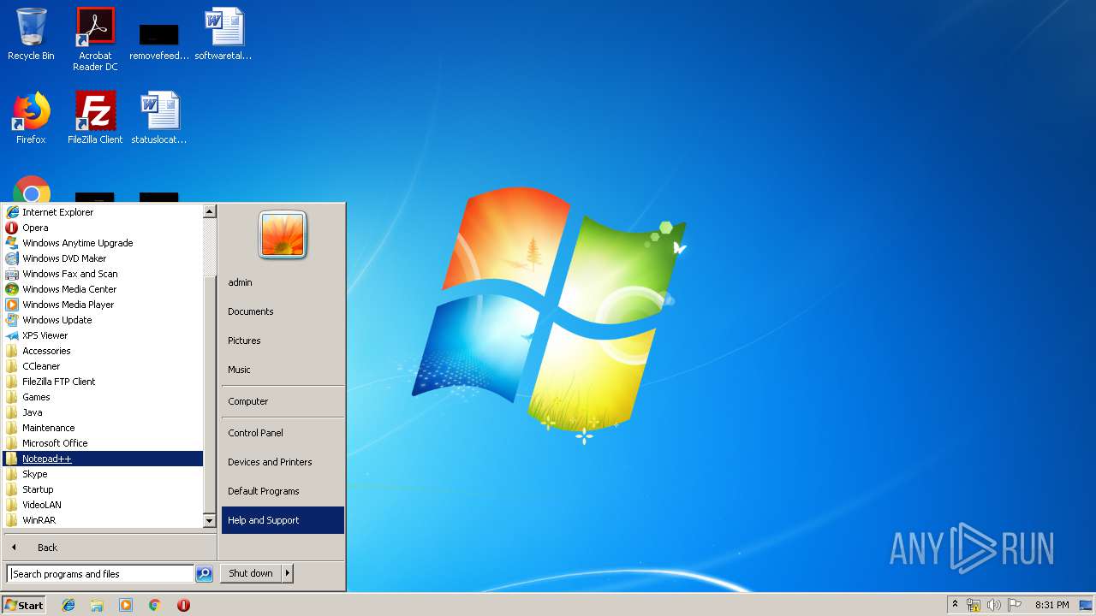The image size is (1096, 616).
Task: Open Computer from the Start menu
Action: [x=283, y=401]
